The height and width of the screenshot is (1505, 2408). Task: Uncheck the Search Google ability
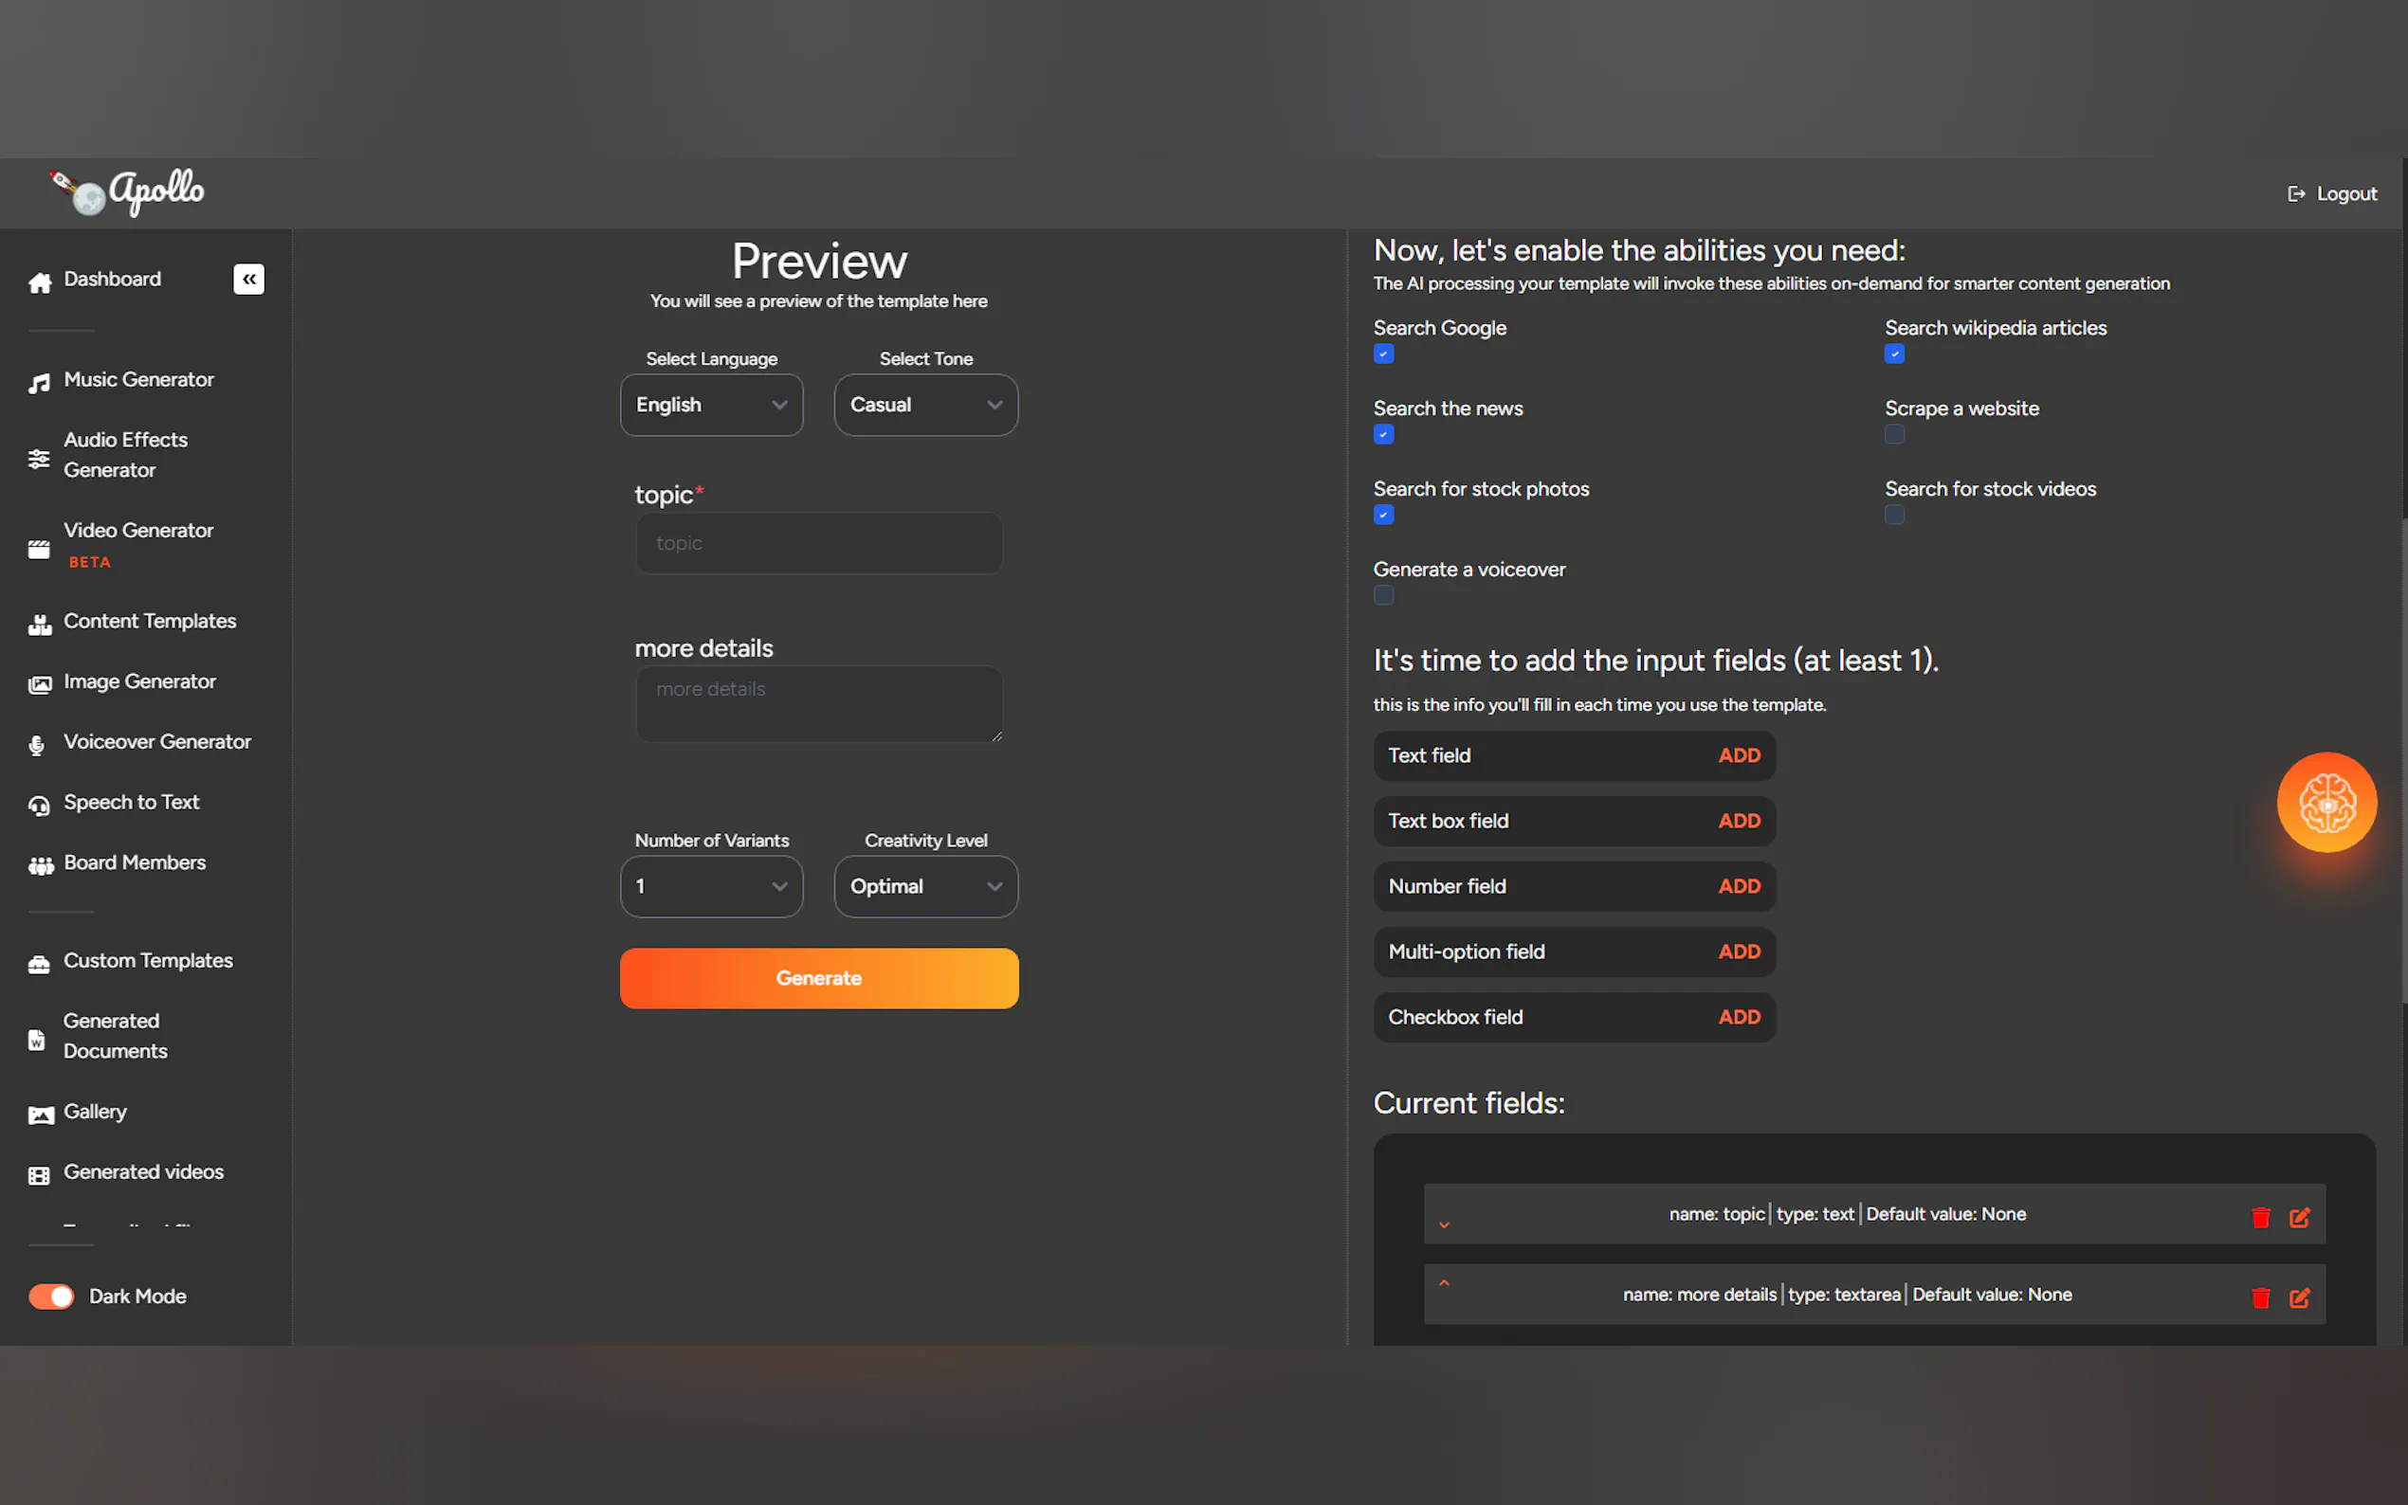coord(1382,354)
